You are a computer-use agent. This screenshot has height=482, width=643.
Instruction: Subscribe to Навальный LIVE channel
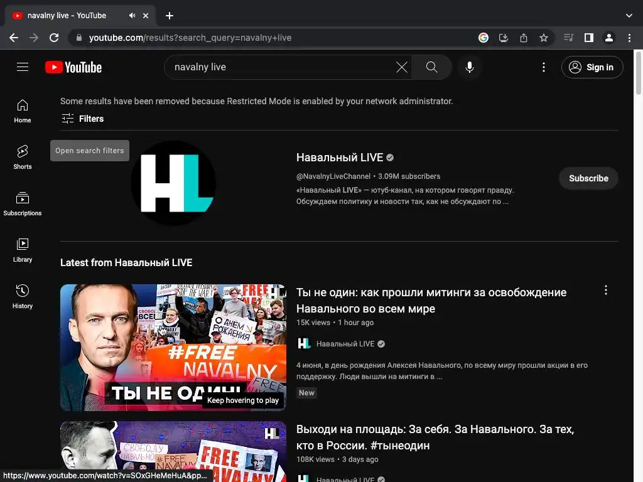pos(588,178)
